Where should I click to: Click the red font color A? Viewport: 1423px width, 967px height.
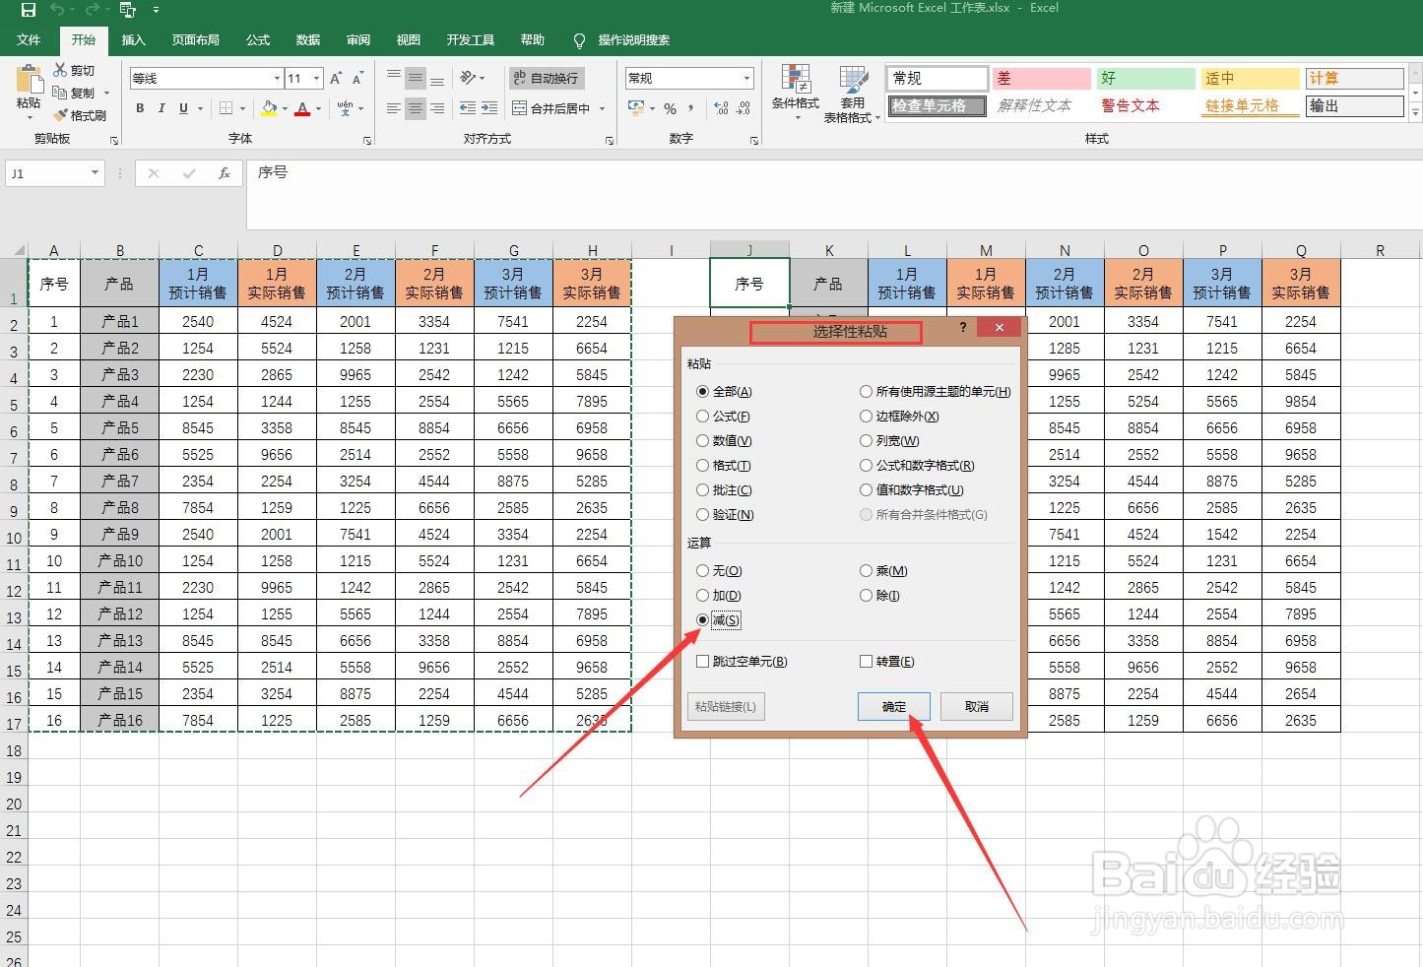click(302, 108)
